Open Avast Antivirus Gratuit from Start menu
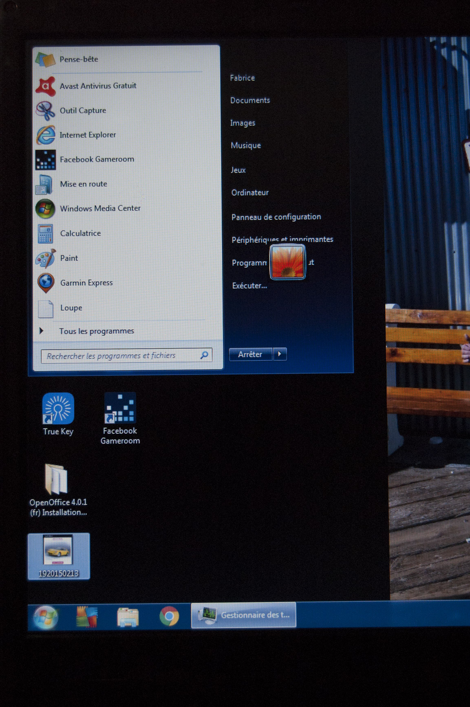Screen dimensions: 470x707 coord(98,86)
